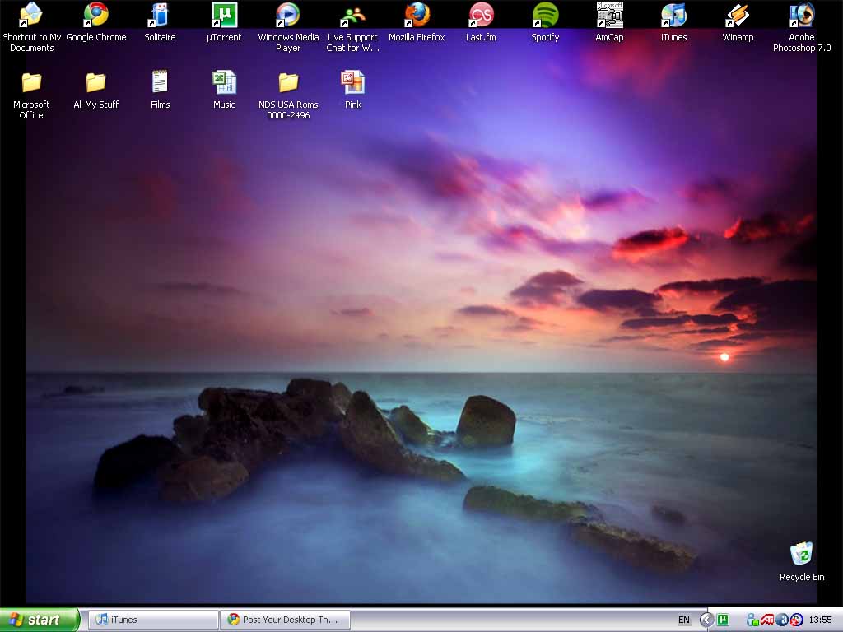Select the Solitaire desktop icon

point(160,15)
